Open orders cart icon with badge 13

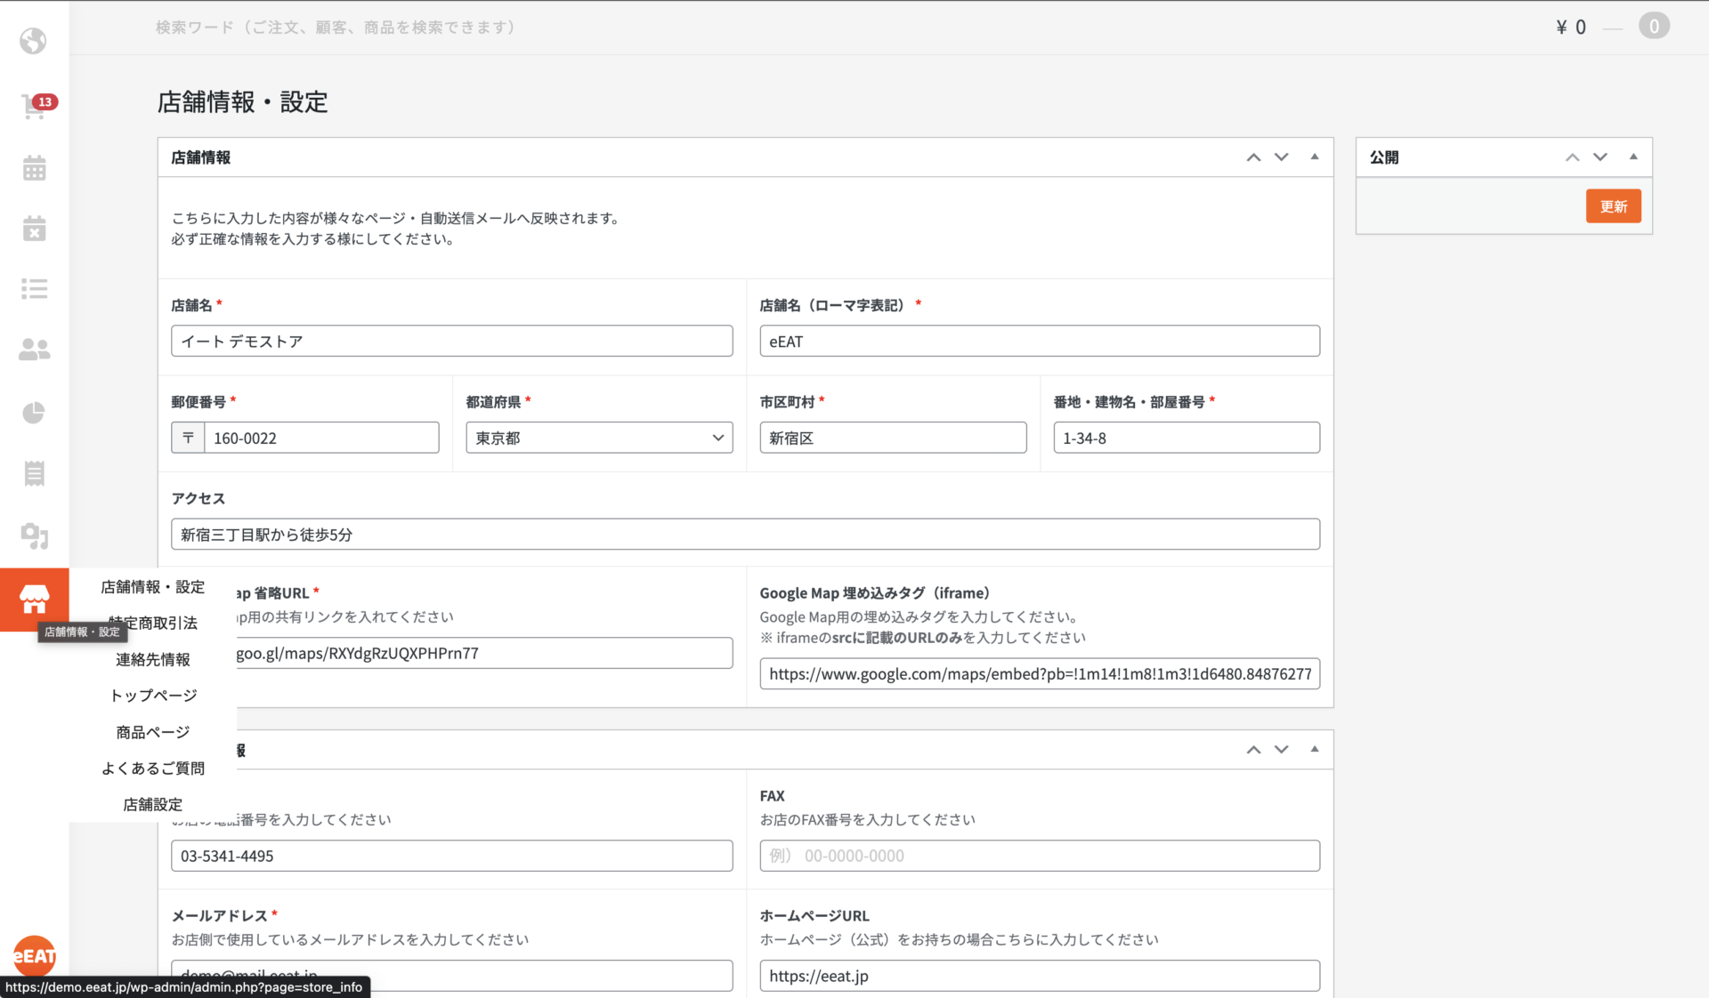34,107
